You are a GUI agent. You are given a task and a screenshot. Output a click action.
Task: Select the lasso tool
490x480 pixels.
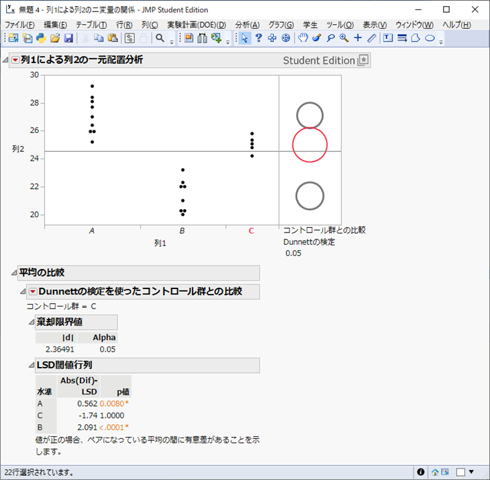pyautogui.click(x=330, y=38)
